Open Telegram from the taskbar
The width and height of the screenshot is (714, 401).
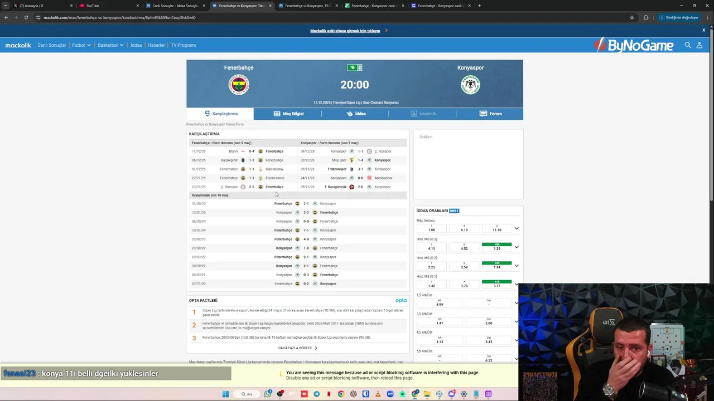[x=316, y=394]
